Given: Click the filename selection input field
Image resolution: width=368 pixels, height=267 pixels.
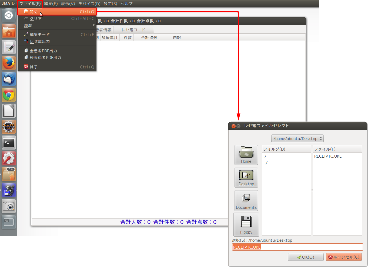Looking at the screenshot, I should pos(297,247).
